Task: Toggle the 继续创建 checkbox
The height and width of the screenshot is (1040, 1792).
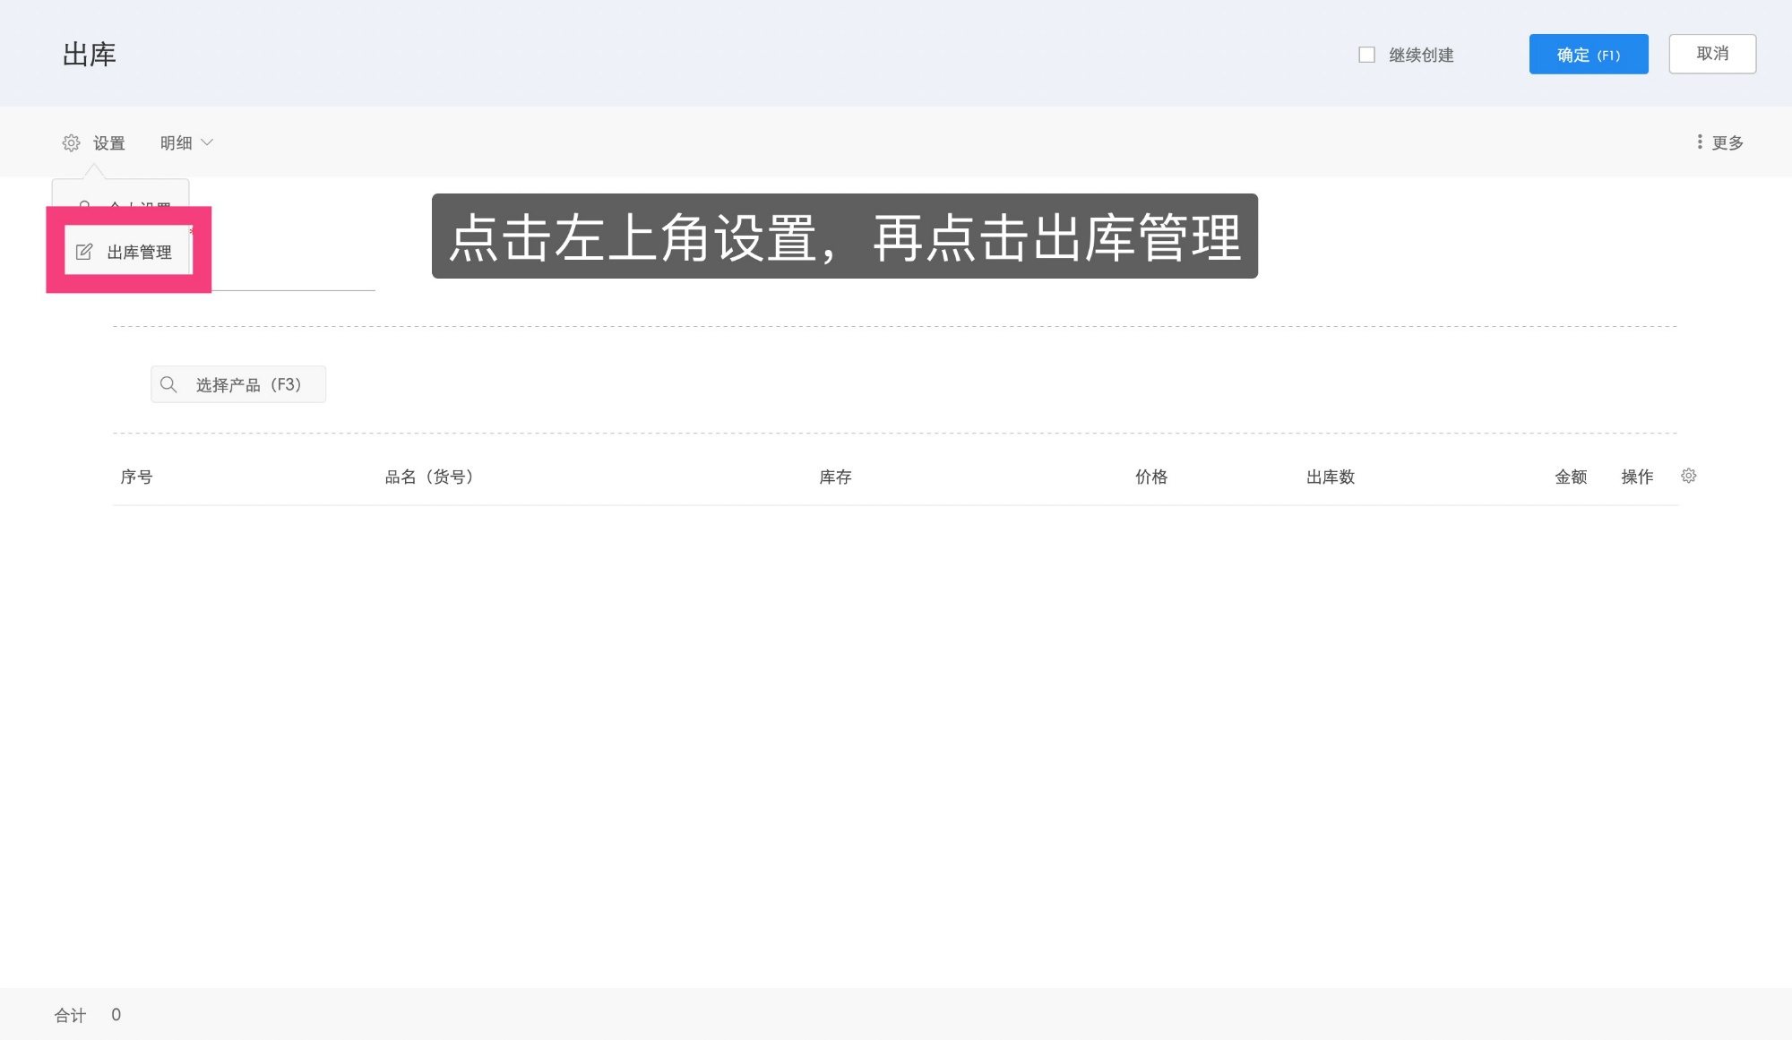Action: pos(1366,54)
